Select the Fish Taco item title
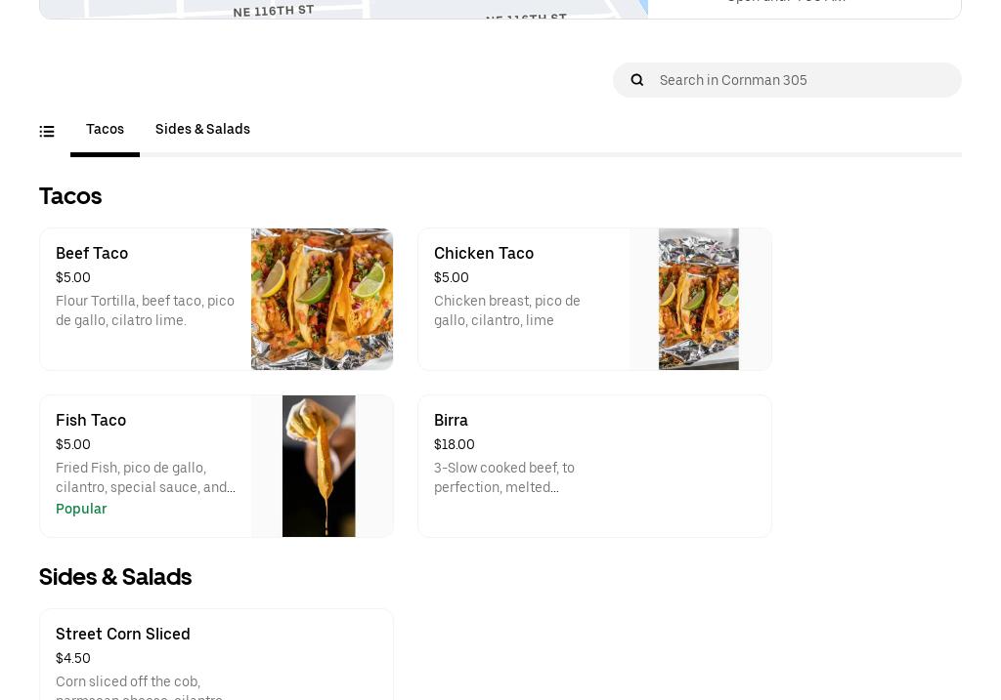 [x=91, y=421]
